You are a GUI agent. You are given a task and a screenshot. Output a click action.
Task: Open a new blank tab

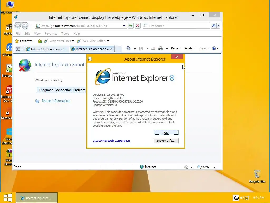(x=118, y=49)
